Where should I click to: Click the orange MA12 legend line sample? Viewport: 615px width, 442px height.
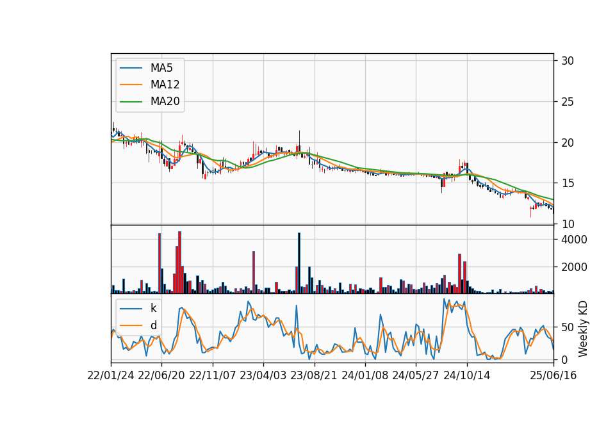coord(131,85)
